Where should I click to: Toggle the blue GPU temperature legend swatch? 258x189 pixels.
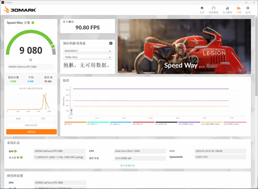click(x=121, y=122)
